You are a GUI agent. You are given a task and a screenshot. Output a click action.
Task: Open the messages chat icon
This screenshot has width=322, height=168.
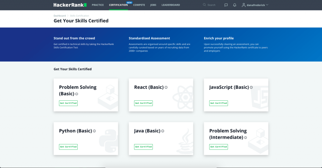pos(226,5)
